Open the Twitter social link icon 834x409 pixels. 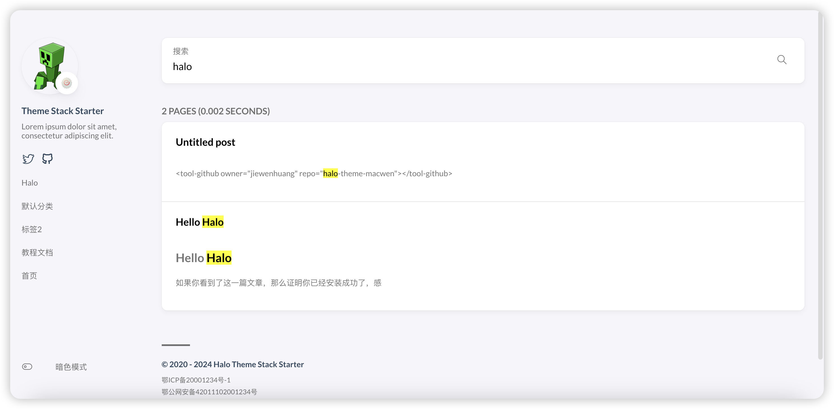tap(28, 159)
